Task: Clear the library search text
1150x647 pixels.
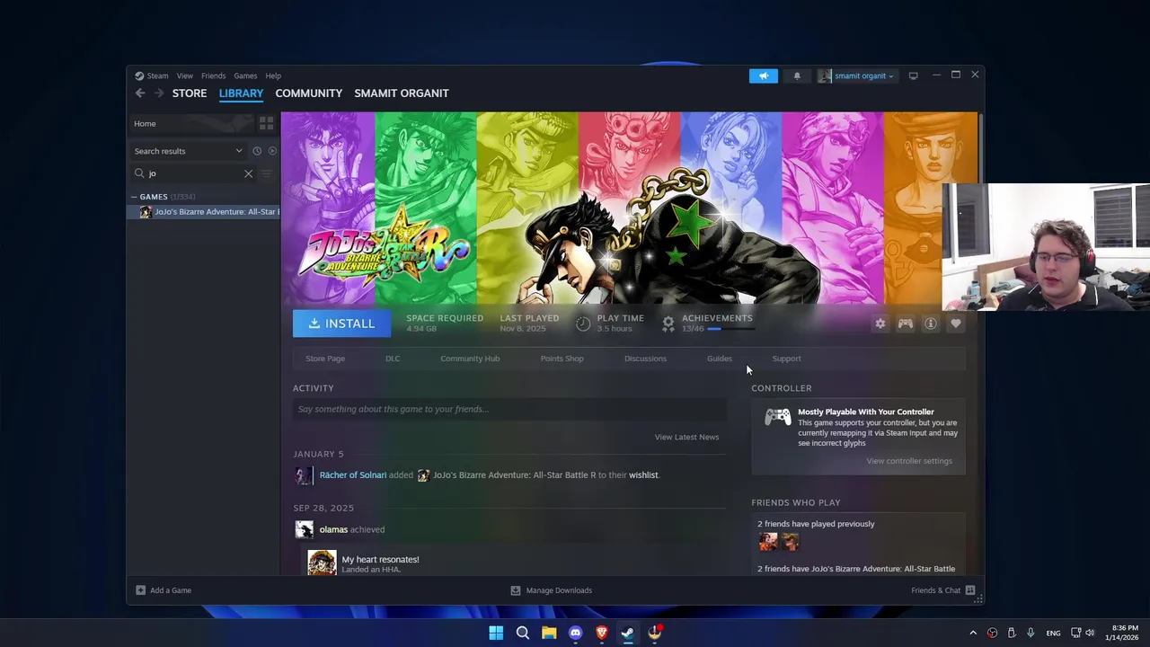Action: click(x=248, y=173)
